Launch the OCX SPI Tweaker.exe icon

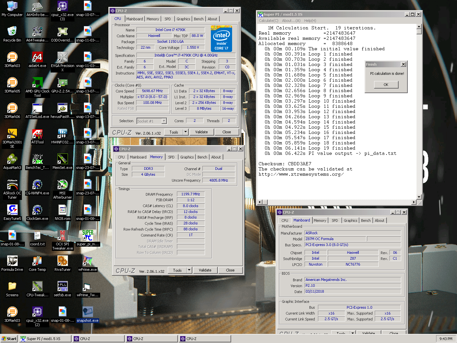coord(62,240)
